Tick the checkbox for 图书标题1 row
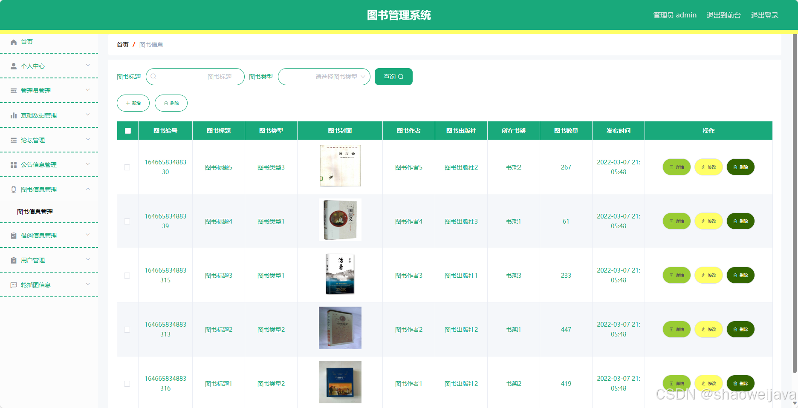 click(127, 384)
